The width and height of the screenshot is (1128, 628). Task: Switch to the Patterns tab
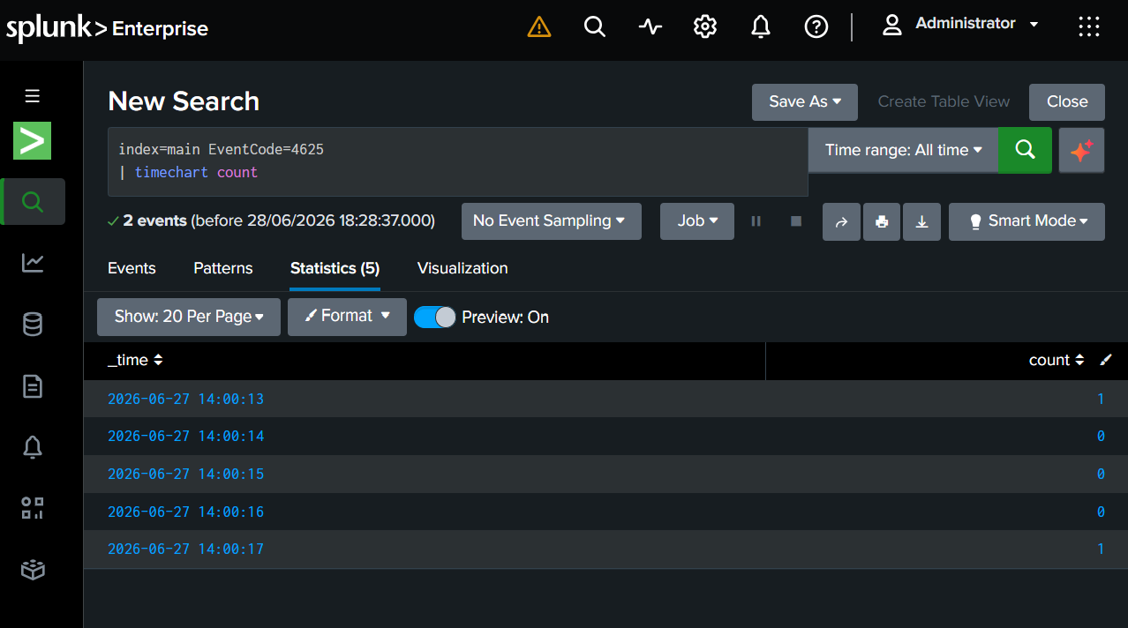223,268
